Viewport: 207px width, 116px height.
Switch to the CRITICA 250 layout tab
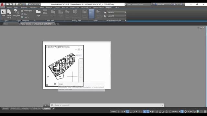click(36, 108)
